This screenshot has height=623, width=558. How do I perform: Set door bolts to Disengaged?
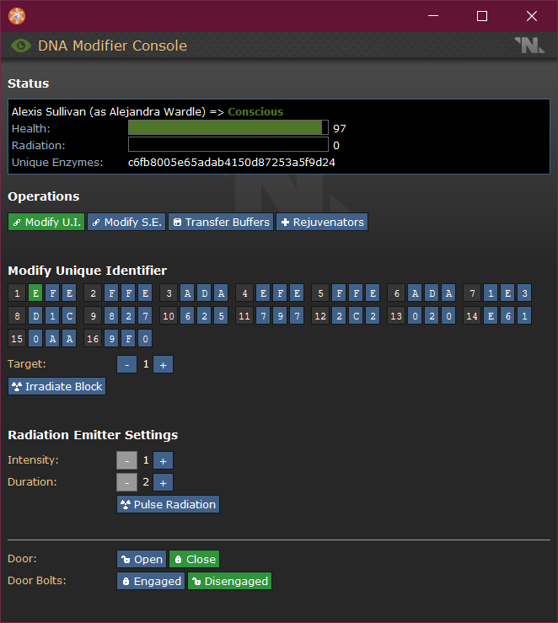click(x=229, y=581)
